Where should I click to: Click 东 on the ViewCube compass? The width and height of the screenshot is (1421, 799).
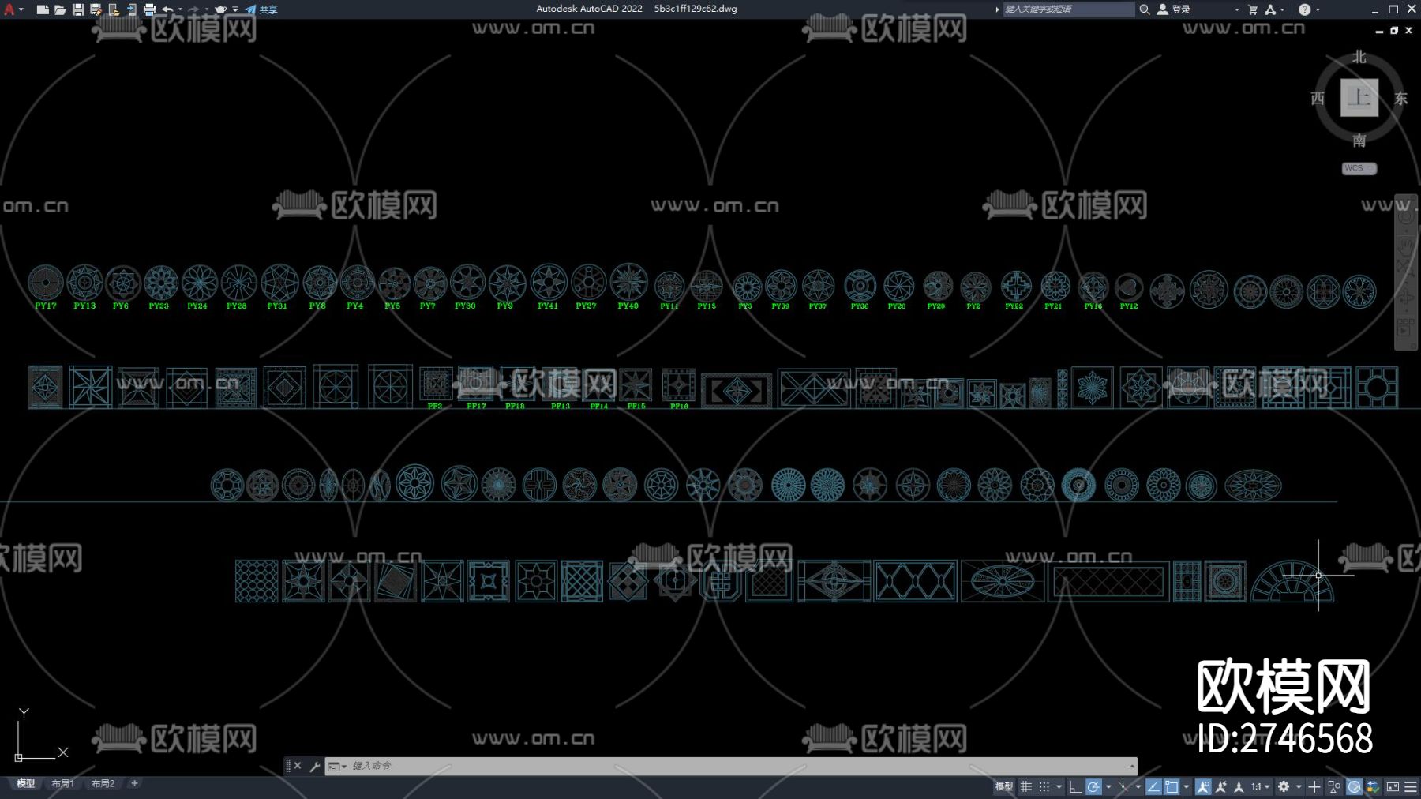pos(1400,98)
